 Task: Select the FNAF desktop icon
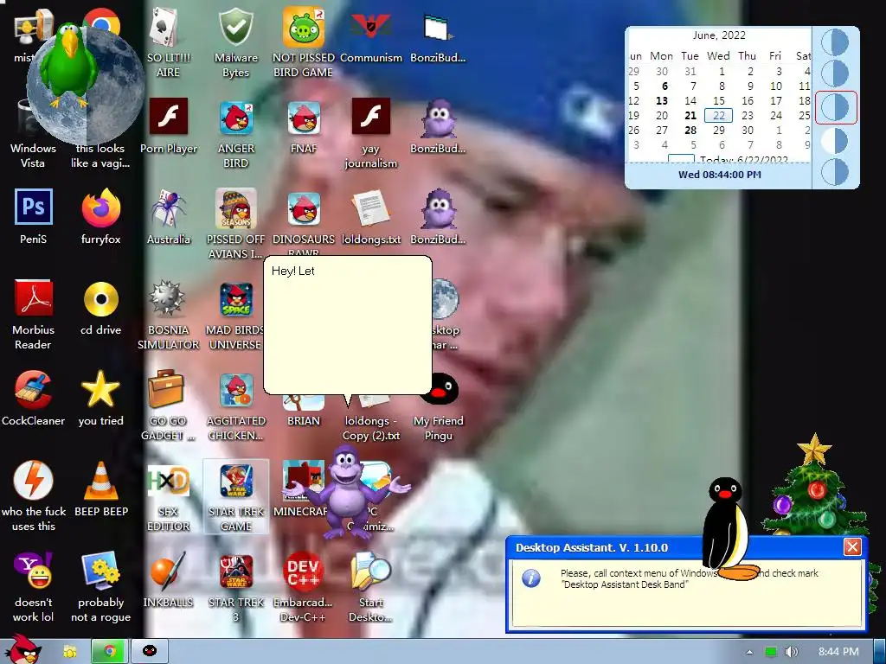pyautogui.click(x=304, y=126)
